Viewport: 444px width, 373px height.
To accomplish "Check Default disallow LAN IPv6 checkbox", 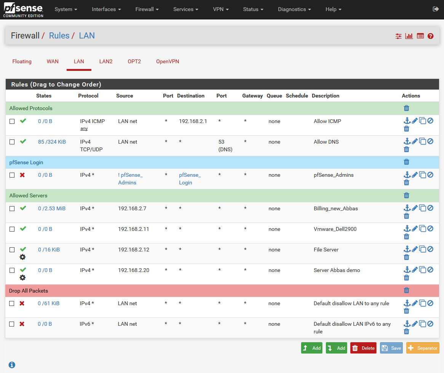I will [11, 324].
